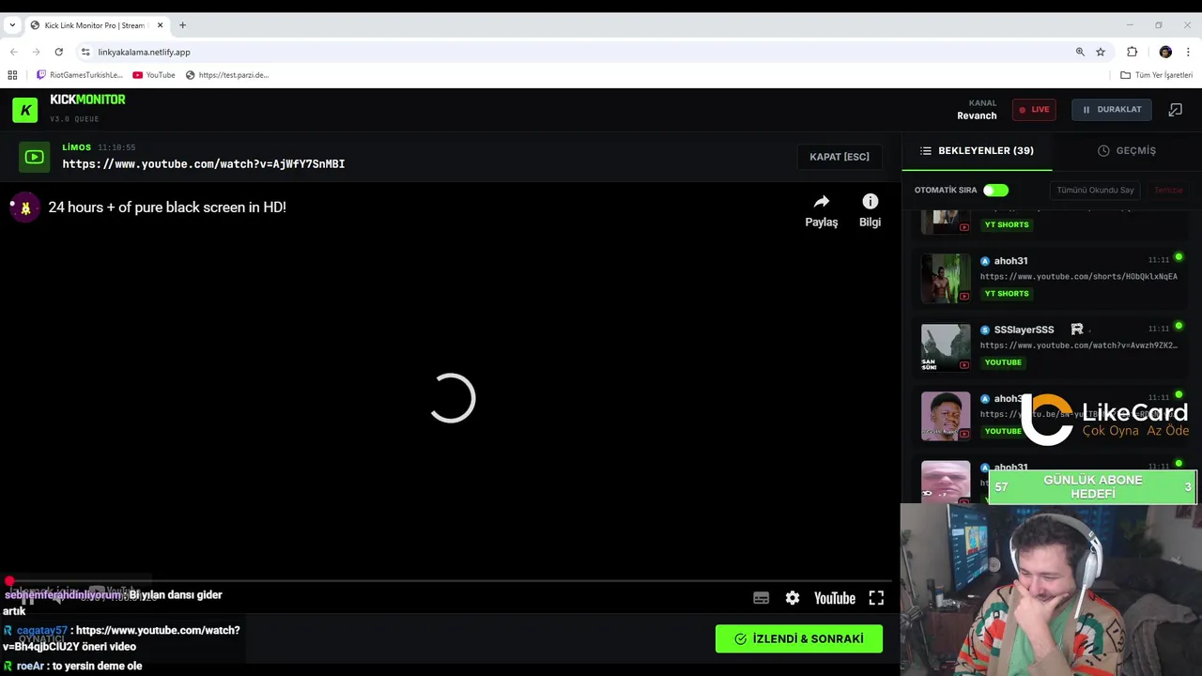Click the disabled-chat icon in the KickMonitor header

[1175, 110]
